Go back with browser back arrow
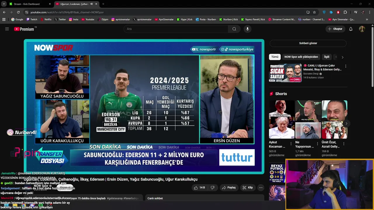This screenshot has width=374, height=210. [x=4, y=12]
